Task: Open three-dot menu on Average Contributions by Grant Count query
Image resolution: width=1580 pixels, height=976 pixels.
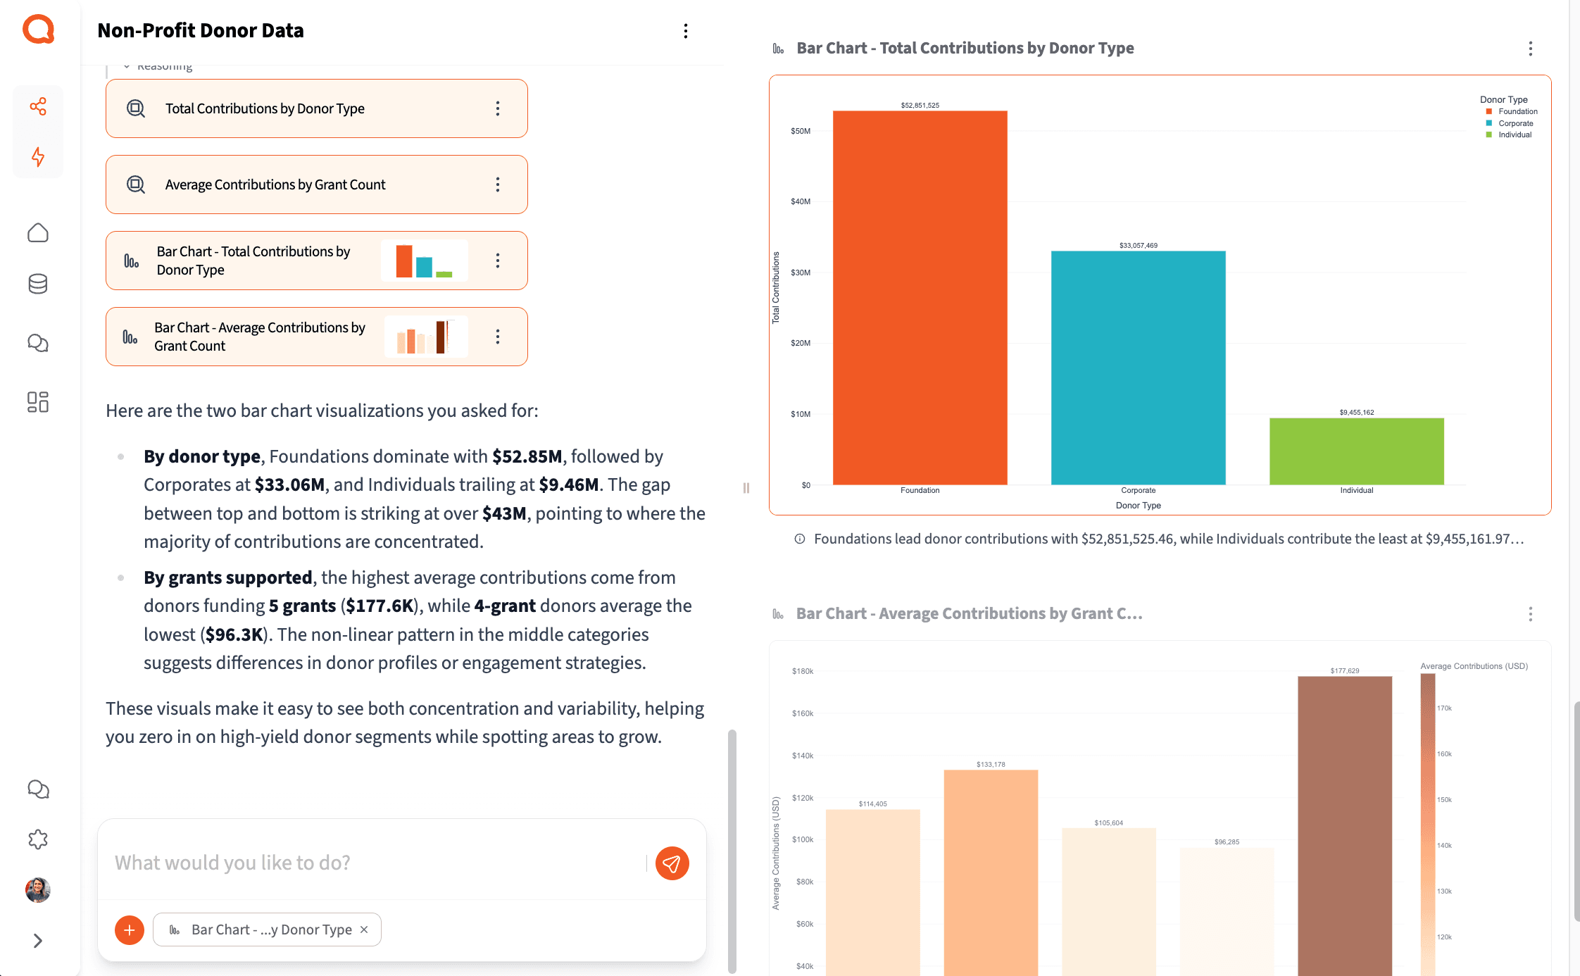Action: [498, 184]
